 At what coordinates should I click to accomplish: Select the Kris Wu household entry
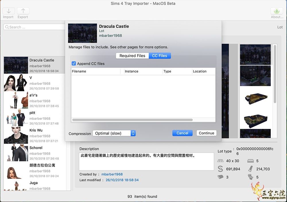tap(34, 135)
